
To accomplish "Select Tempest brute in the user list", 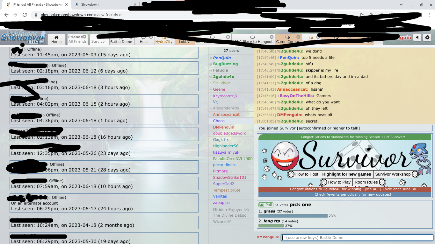I will pos(227,190).
